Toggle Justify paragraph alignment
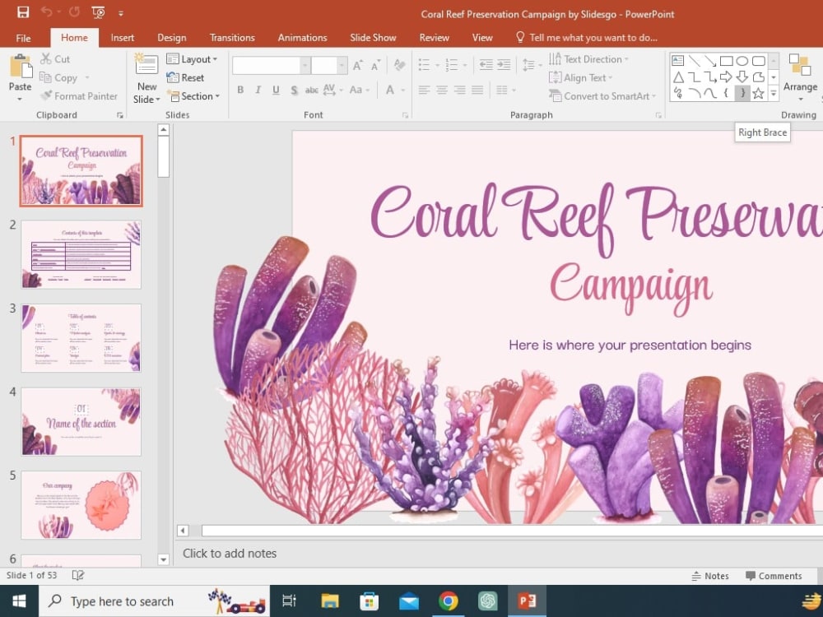The image size is (823, 617). point(477,90)
